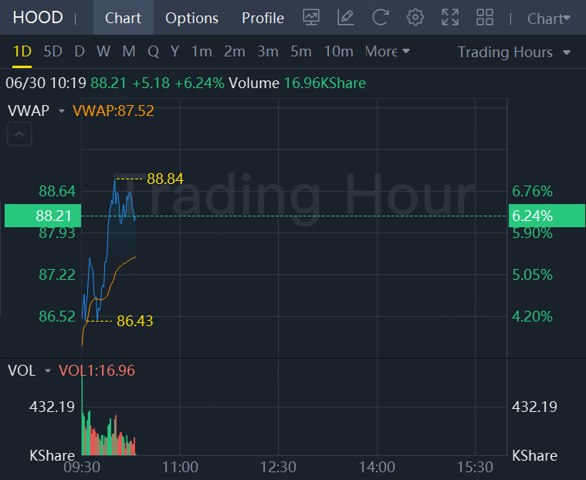Switch to the Options tab
Viewport: 586px width, 480px height.
[191, 18]
